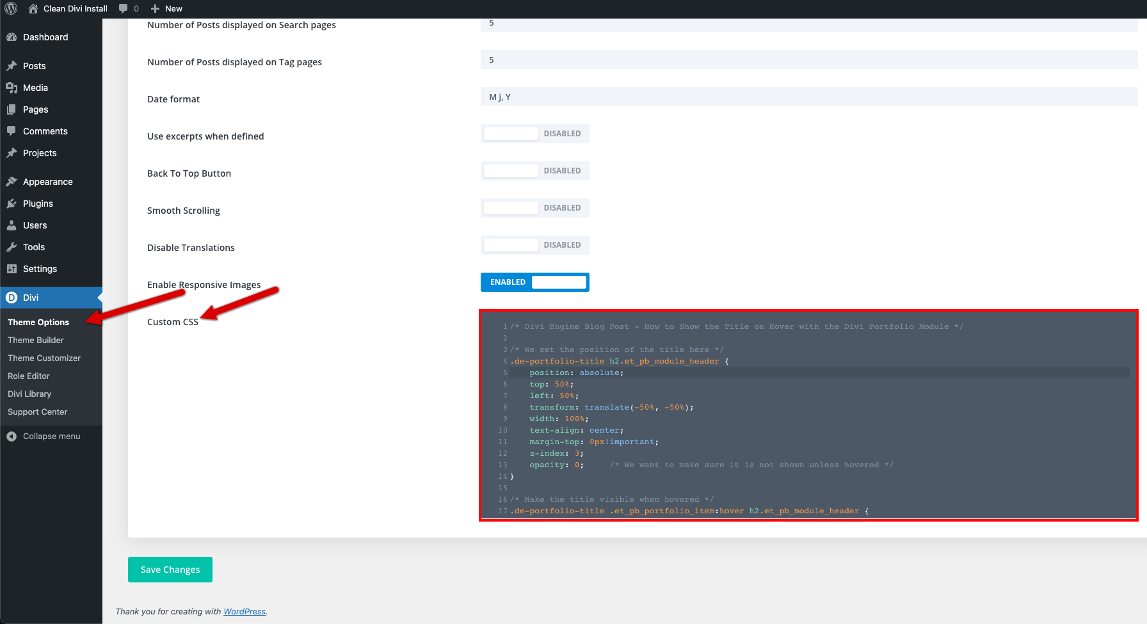The height and width of the screenshot is (624, 1147).
Task: Go to Media library menu
Action: tap(35, 88)
